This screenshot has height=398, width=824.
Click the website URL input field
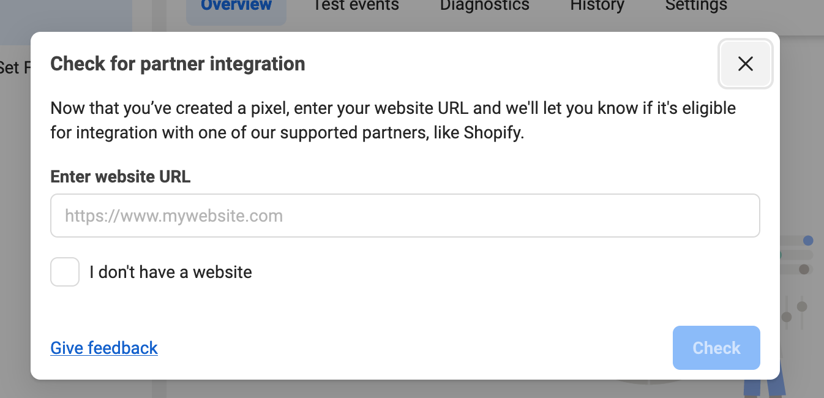(x=405, y=216)
